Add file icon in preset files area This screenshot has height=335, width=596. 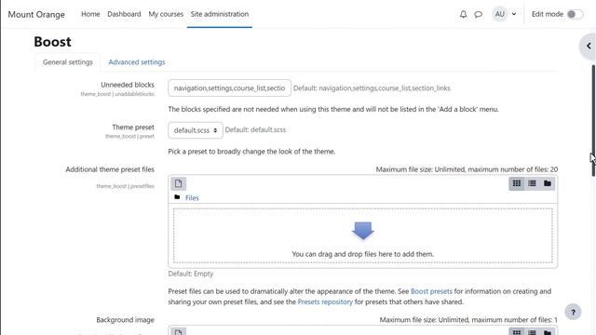pyautogui.click(x=178, y=184)
